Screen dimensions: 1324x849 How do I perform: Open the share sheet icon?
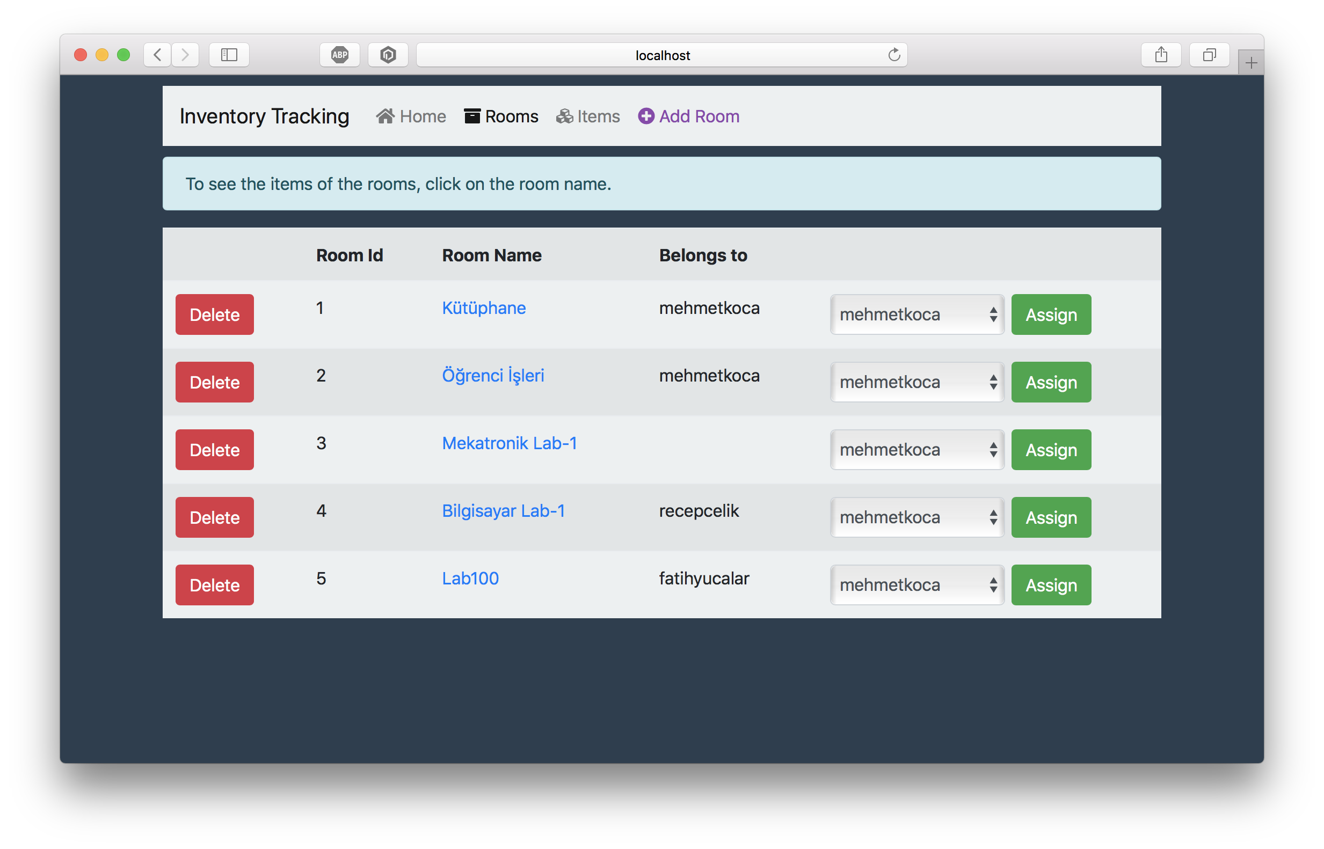coord(1161,55)
